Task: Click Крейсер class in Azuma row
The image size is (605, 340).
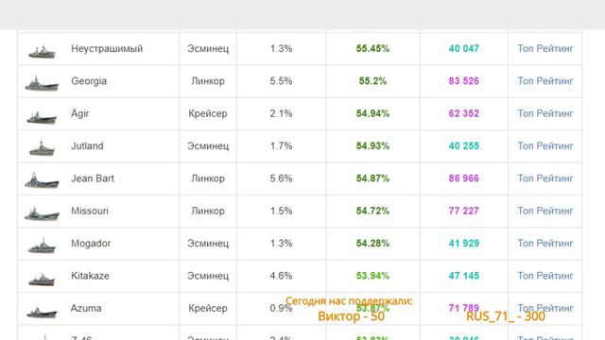Action: [x=208, y=308]
